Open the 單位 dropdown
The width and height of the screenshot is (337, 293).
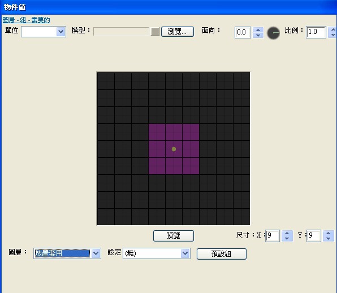[x=44, y=32]
